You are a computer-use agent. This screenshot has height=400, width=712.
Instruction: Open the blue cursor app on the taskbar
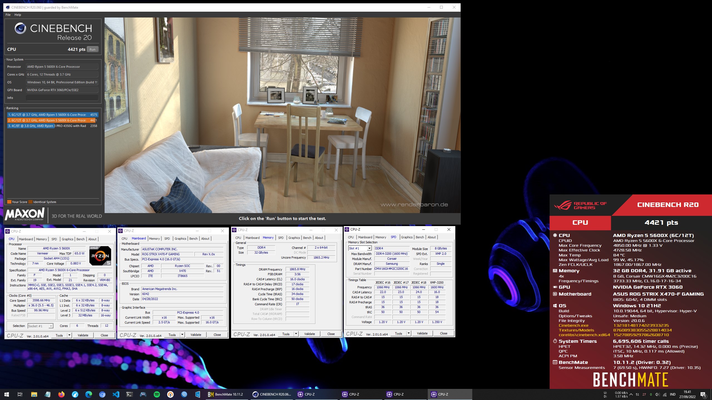pos(198,394)
